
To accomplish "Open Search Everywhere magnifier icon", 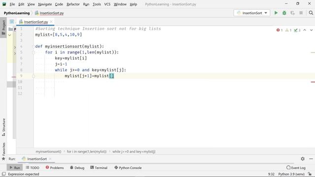I will (x=311, y=13).
